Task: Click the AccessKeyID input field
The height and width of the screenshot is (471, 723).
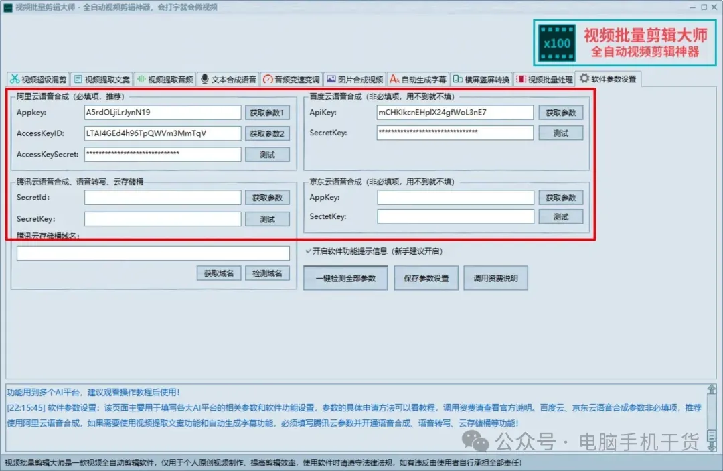Action: (162, 133)
